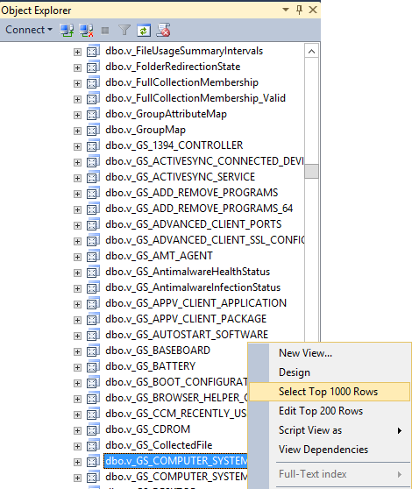Expand the dbo.v_GS_CDROM node
The height and width of the screenshot is (489, 412).
point(77,430)
